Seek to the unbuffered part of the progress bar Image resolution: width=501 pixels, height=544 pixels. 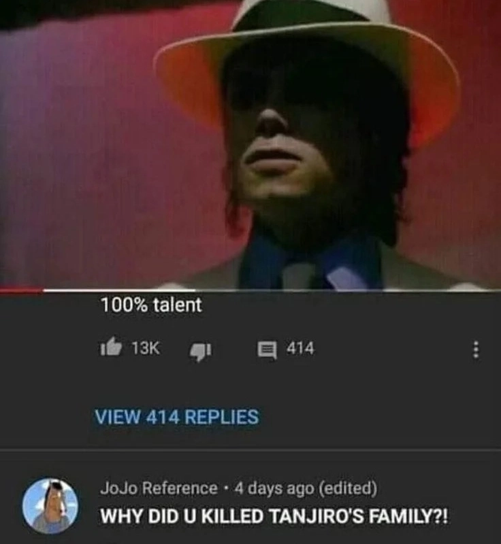pos(348,290)
